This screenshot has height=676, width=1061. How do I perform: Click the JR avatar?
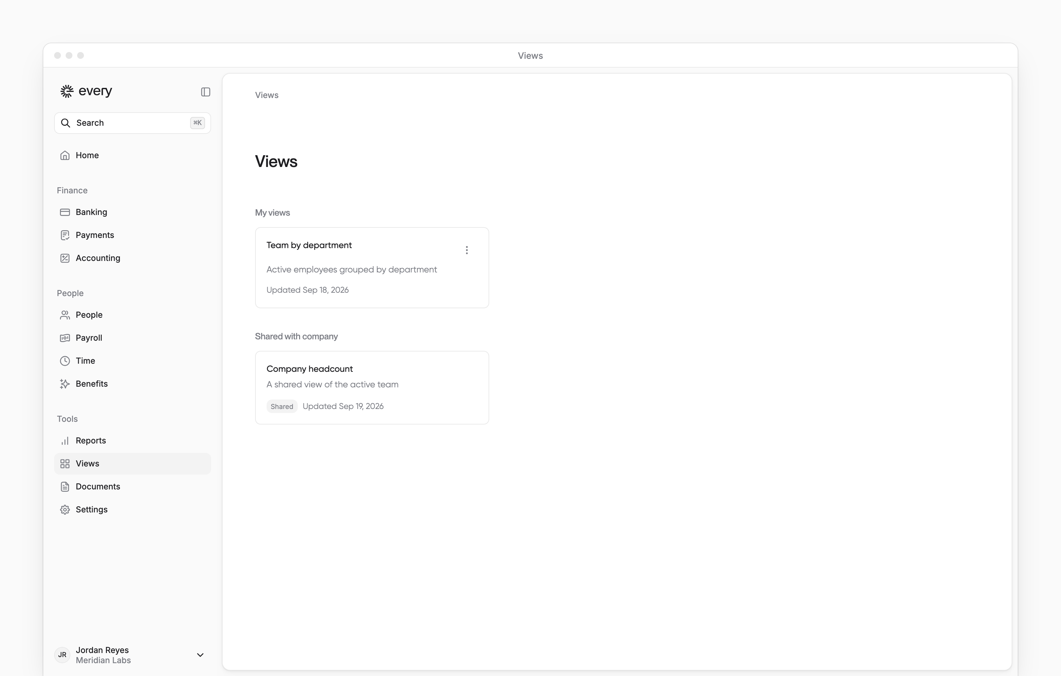63,655
